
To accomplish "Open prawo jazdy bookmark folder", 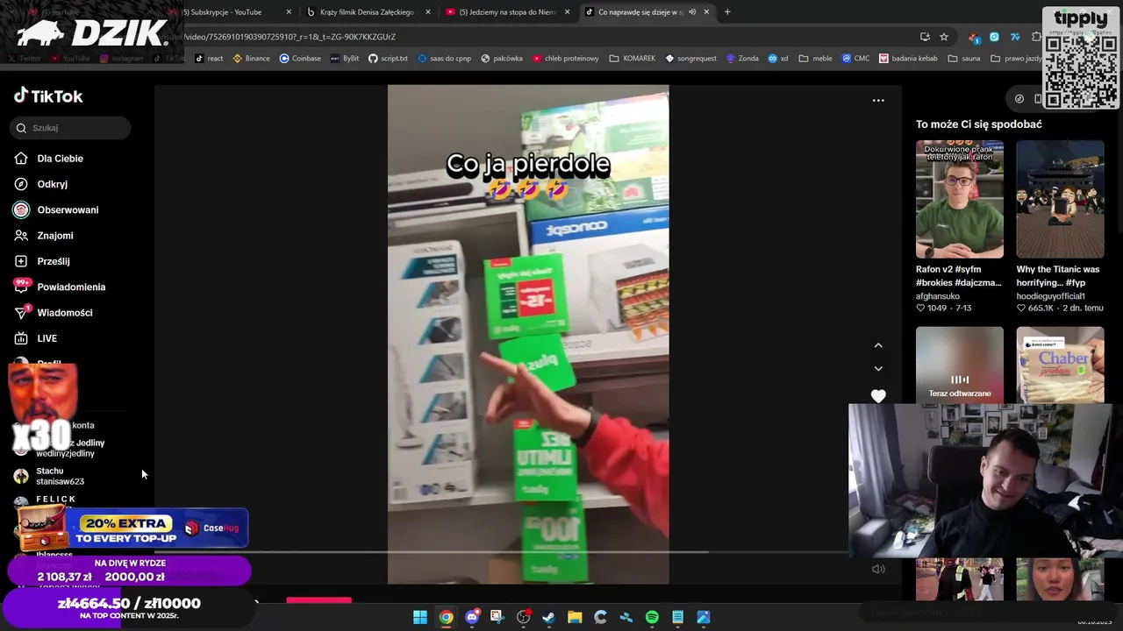I will coord(1016,59).
